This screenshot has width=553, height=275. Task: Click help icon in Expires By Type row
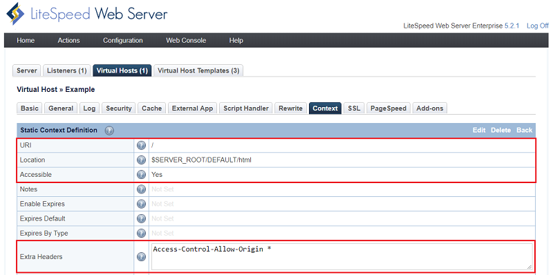[141, 233]
